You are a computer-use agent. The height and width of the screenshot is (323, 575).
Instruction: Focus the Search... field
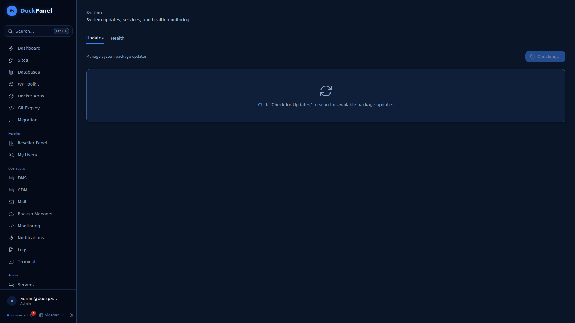pos(38,31)
